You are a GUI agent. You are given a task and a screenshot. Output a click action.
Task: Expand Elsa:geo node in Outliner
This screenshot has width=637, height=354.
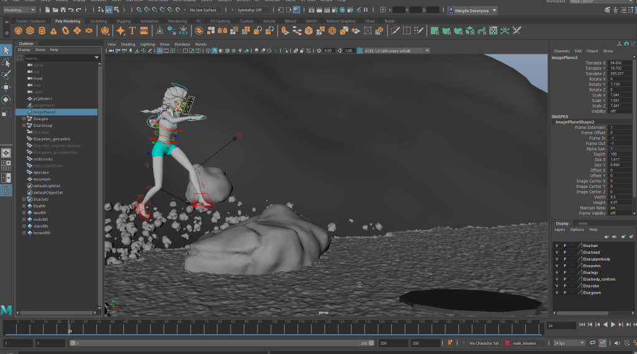pyautogui.click(x=24, y=119)
